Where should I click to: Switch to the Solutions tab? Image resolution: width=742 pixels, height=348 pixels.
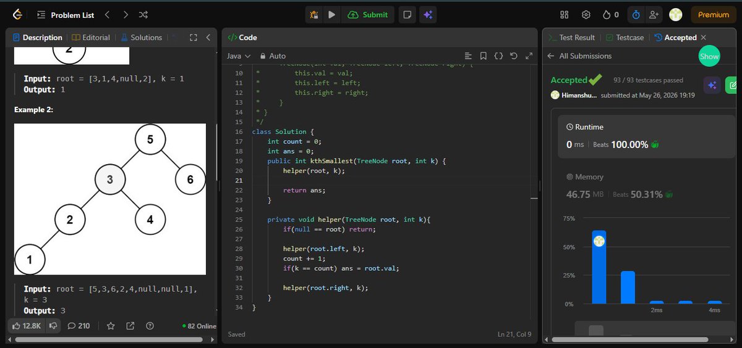142,38
